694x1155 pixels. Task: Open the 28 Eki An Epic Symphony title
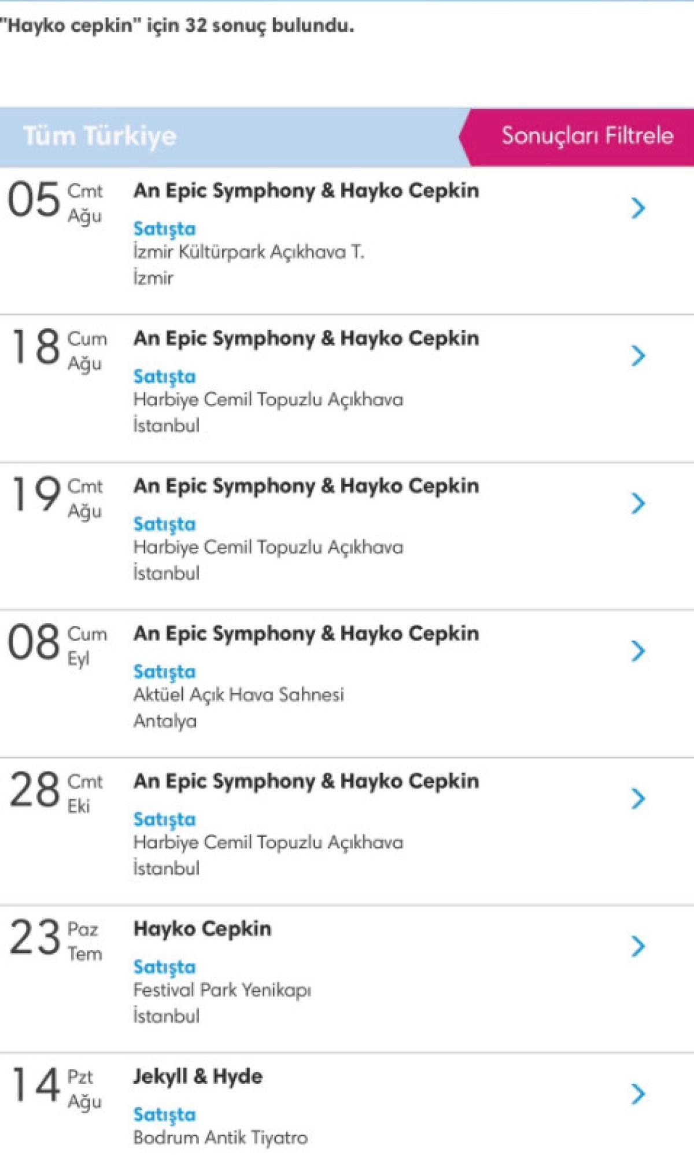click(x=306, y=781)
